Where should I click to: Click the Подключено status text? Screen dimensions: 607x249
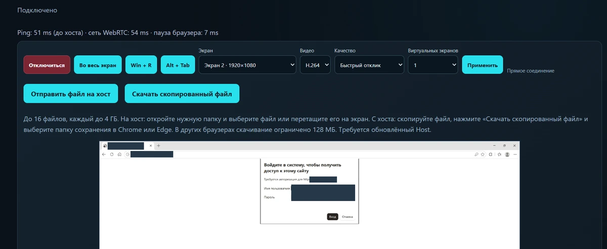[37, 10]
